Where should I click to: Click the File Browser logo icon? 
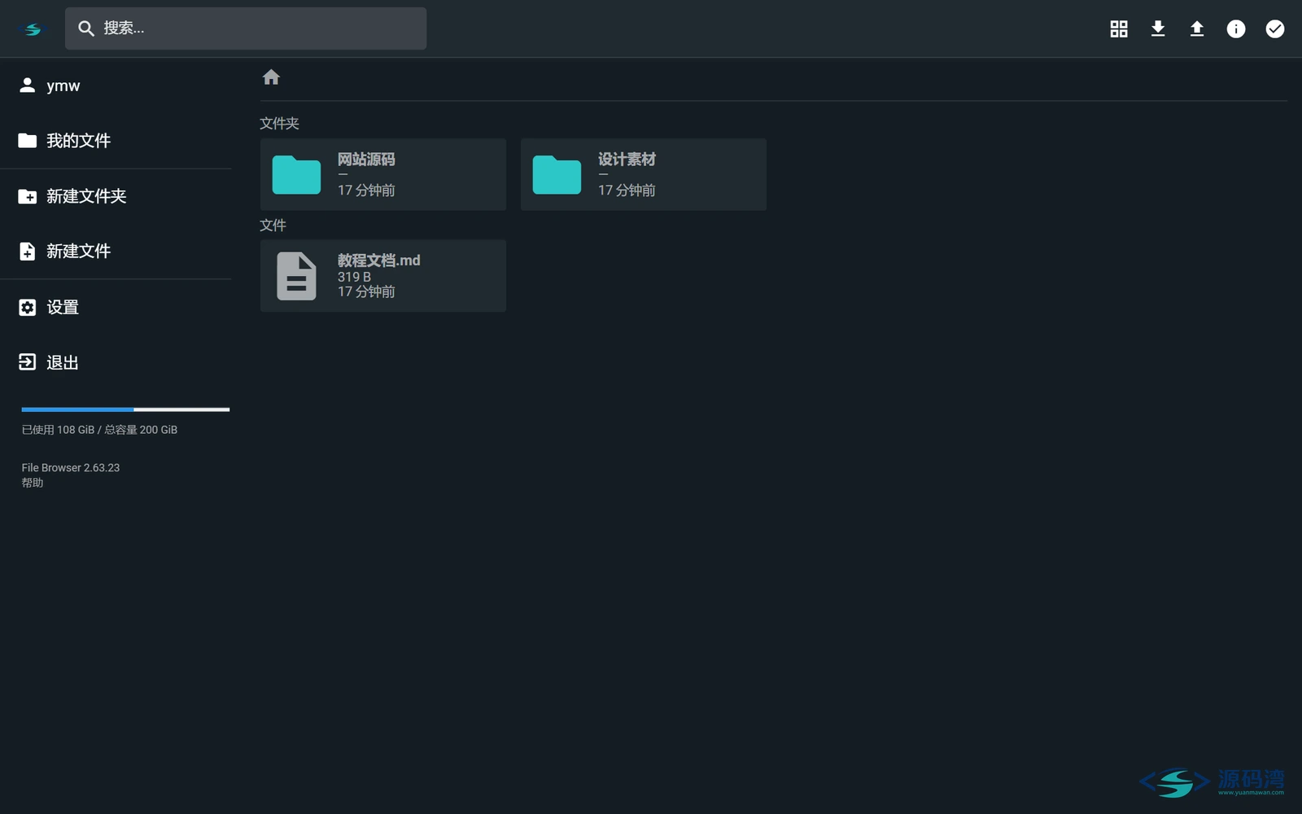pyautogui.click(x=33, y=29)
